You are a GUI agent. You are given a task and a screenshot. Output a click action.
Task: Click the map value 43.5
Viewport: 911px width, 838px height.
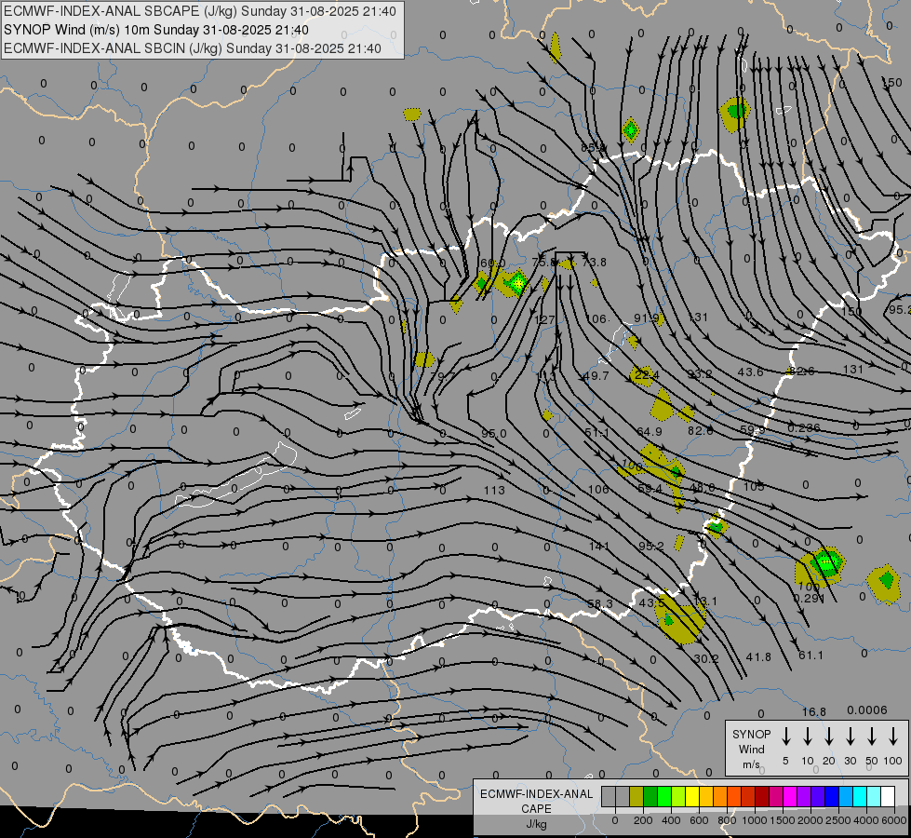(651, 603)
